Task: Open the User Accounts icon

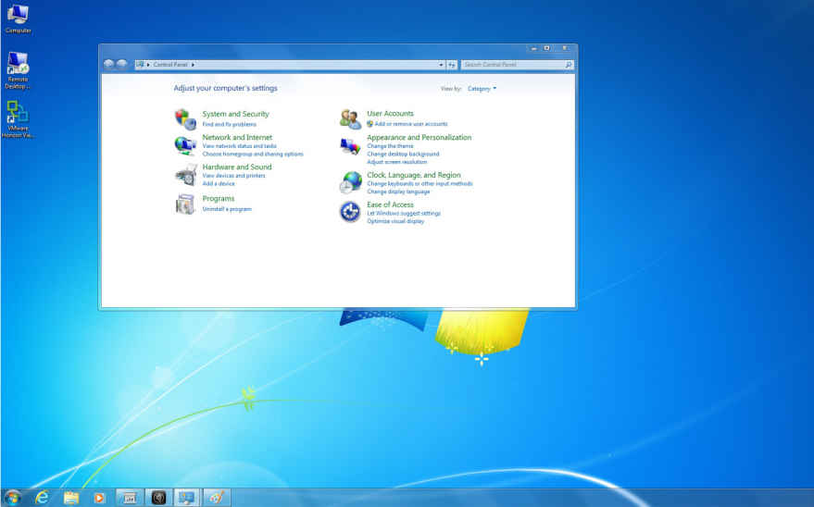Action: [x=350, y=118]
